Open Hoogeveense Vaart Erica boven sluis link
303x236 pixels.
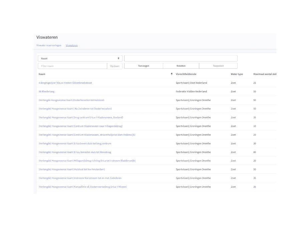[75, 143]
